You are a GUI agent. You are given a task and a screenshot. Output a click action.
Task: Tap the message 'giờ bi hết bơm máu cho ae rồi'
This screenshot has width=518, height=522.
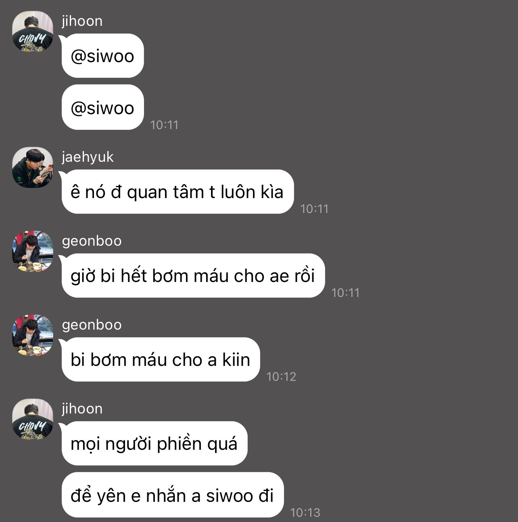[x=193, y=276]
